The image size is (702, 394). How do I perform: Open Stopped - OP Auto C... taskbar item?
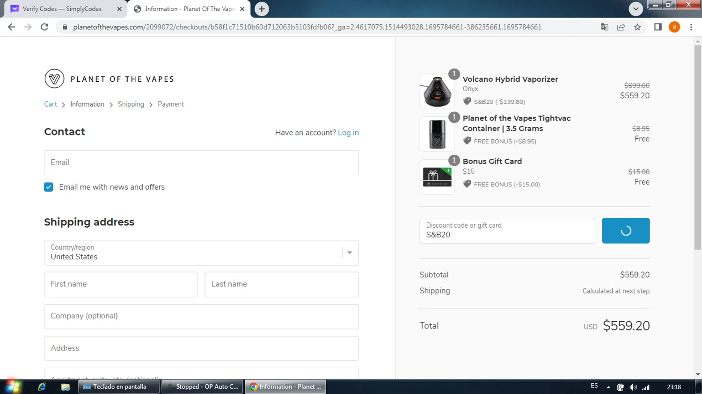coord(203,387)
